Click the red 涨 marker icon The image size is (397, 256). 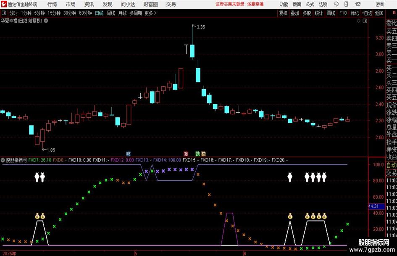186,153
